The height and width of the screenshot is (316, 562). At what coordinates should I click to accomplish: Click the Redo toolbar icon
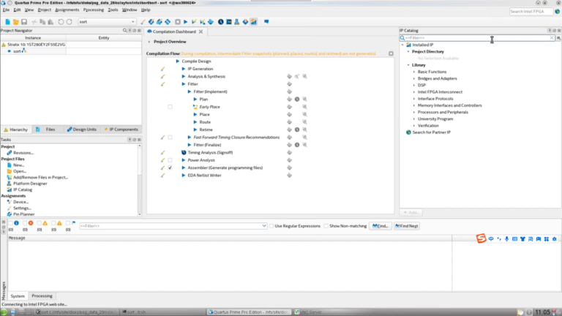click(70, 22)
